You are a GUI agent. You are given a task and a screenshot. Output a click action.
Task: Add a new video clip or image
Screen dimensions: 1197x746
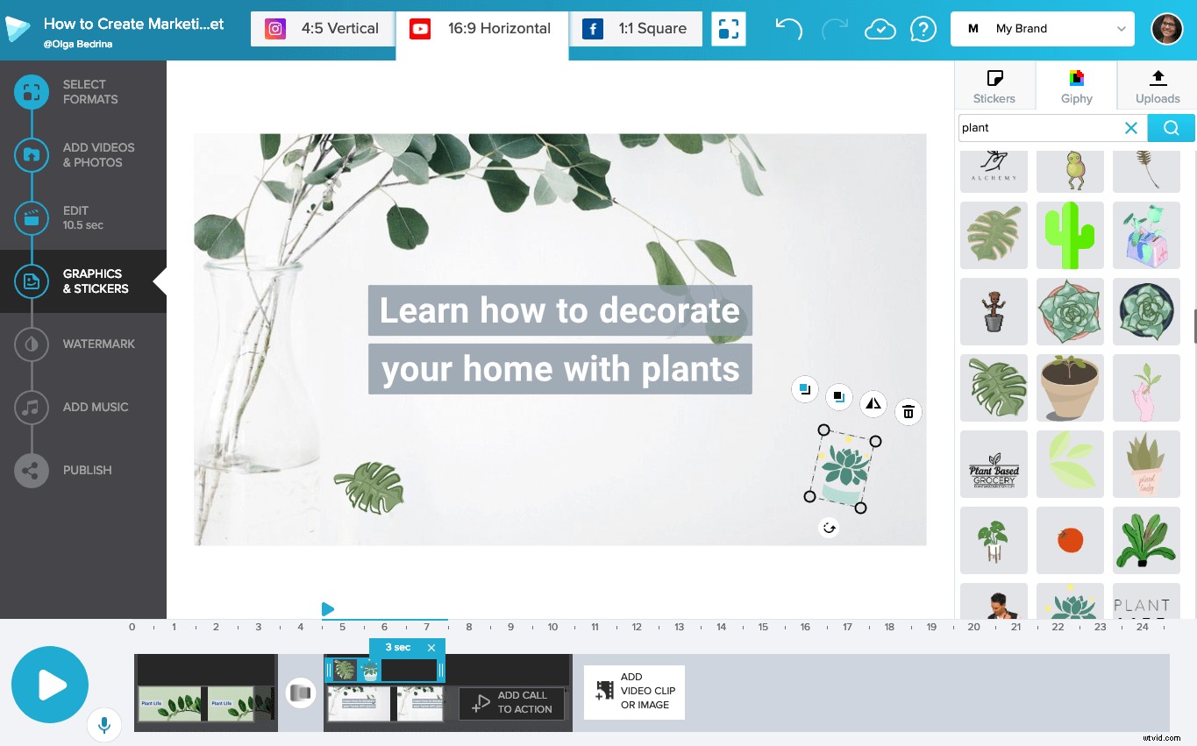[x=633, y=692]
